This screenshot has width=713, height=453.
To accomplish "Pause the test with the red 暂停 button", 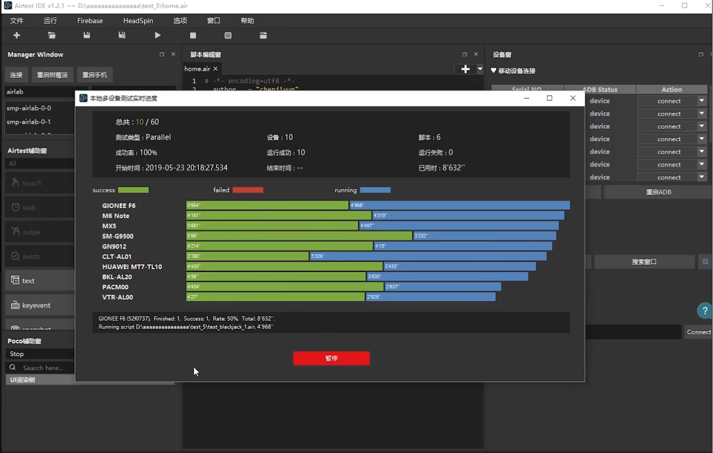I will (331, 358).
